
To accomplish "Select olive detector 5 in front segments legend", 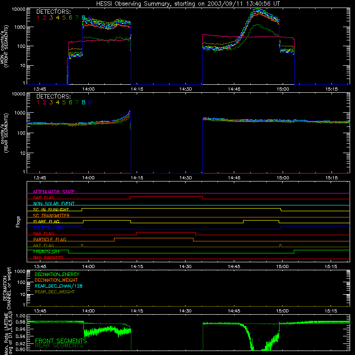I will click(64, 18).
